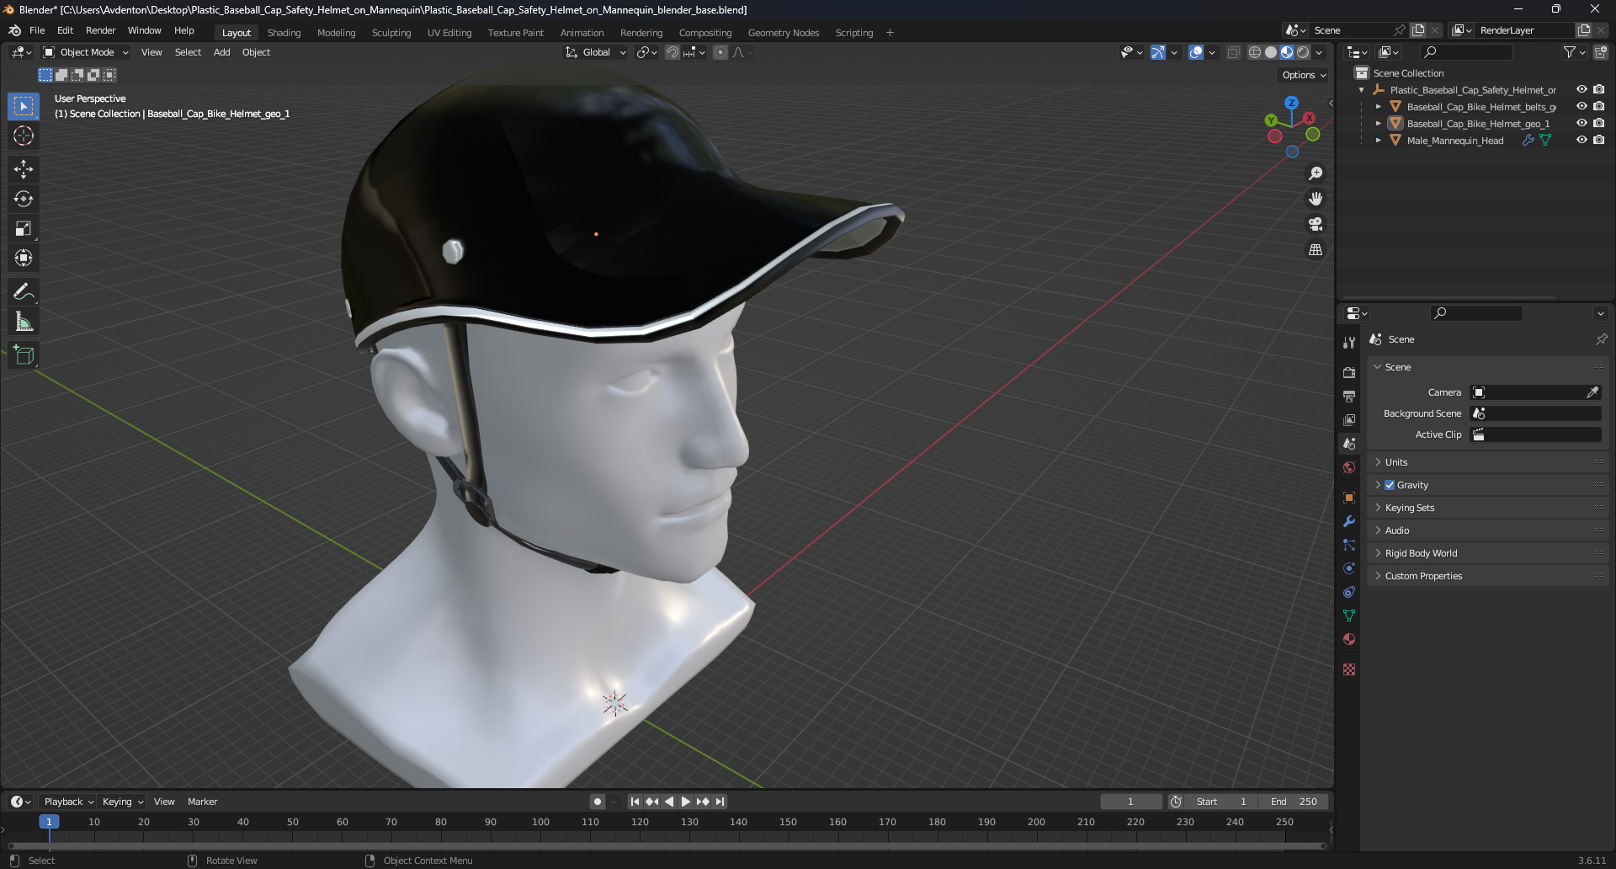The height and width of the screenshot is (869, 1616).
Task: Open the World properties tab
Action: [1349, 467]
